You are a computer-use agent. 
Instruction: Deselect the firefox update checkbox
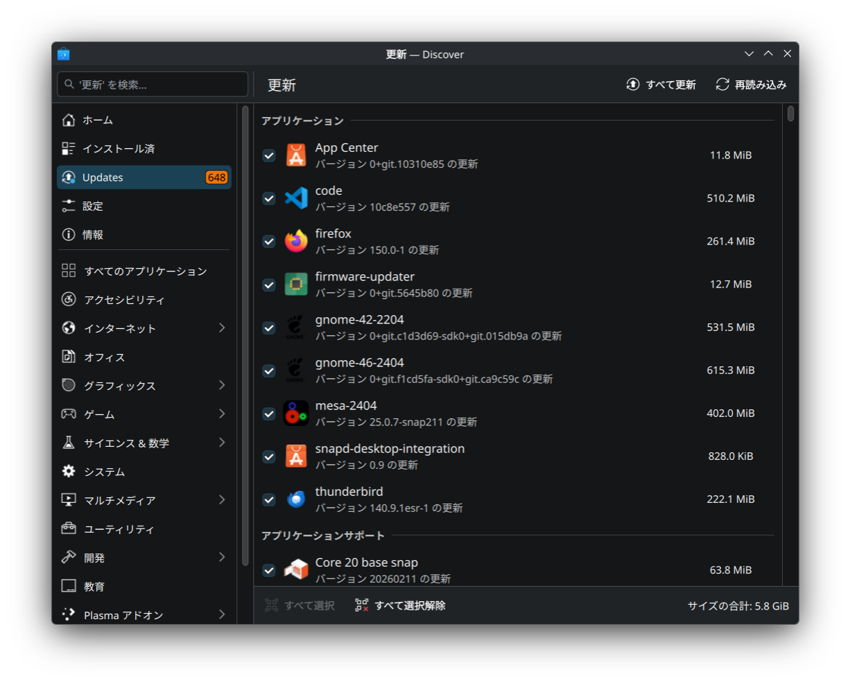tap(269, 242)
